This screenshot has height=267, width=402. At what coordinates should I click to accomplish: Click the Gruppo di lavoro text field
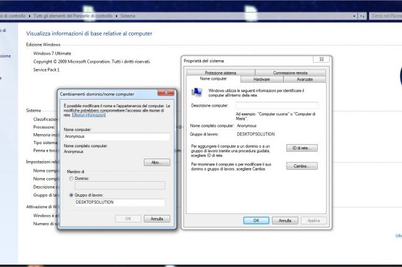120,202
